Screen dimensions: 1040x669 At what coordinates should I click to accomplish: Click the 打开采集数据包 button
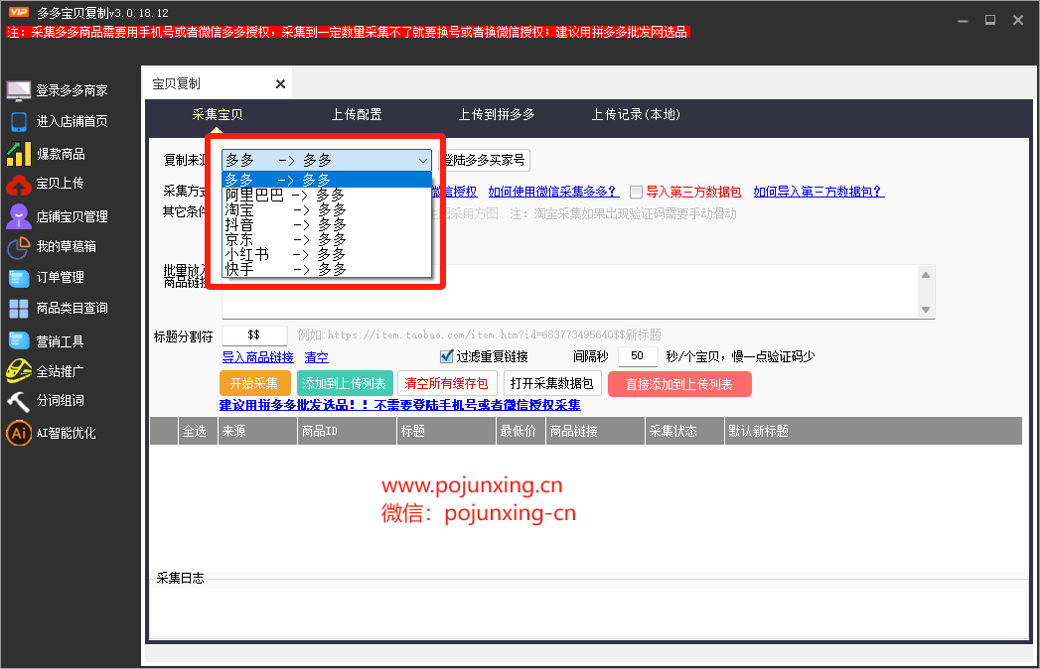[x=552, y=384]
